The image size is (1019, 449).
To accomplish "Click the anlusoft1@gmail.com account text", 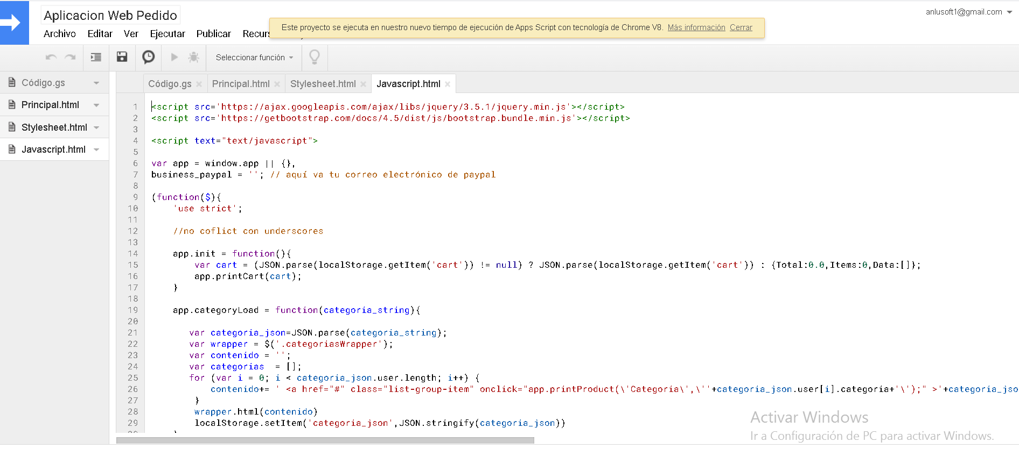I will coord(964,12).
